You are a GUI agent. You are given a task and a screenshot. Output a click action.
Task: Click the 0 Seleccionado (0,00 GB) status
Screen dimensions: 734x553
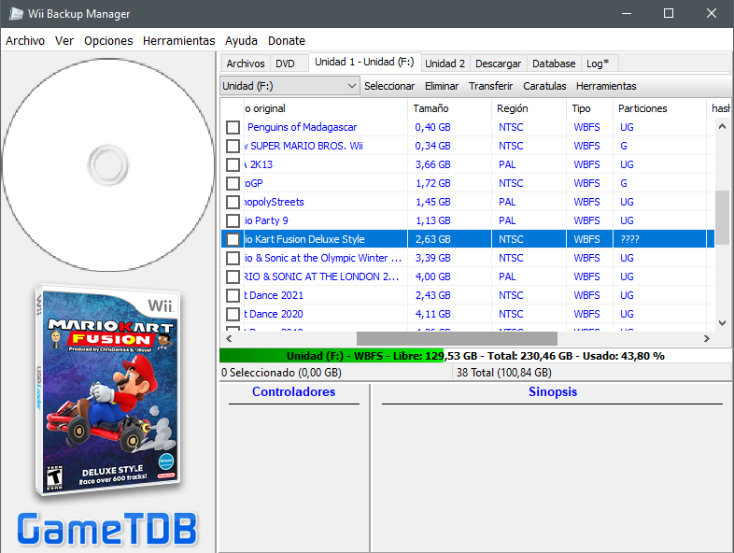coord(281,373)
